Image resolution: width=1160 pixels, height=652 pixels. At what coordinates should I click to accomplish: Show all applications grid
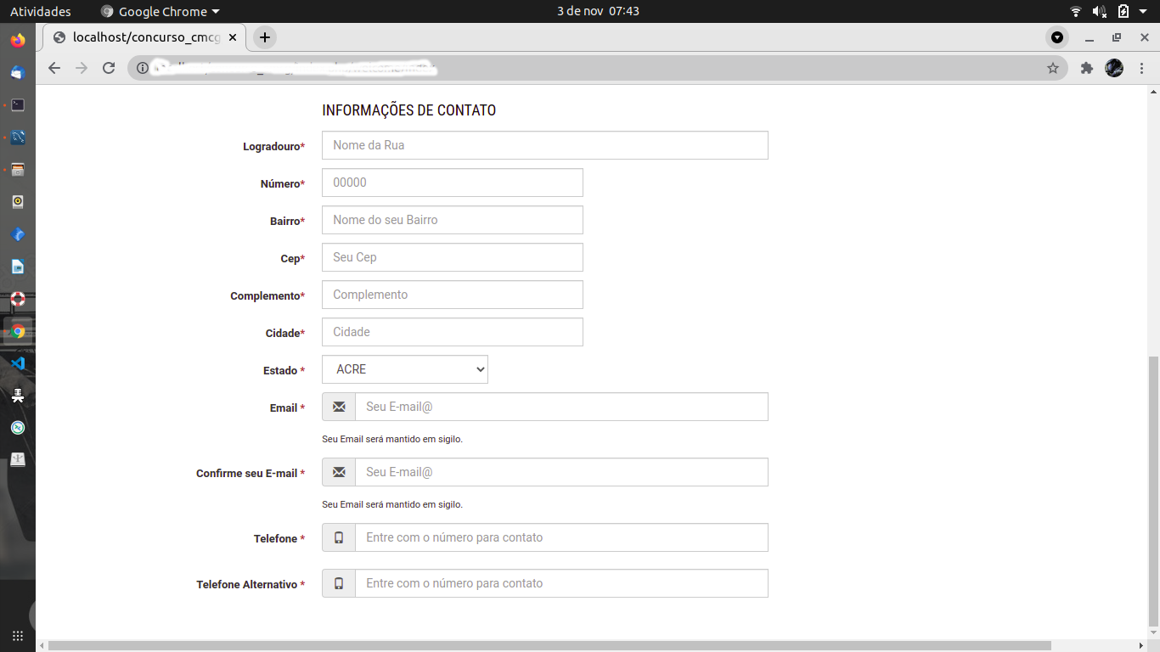pyautogui.click(x=18, y=635)
